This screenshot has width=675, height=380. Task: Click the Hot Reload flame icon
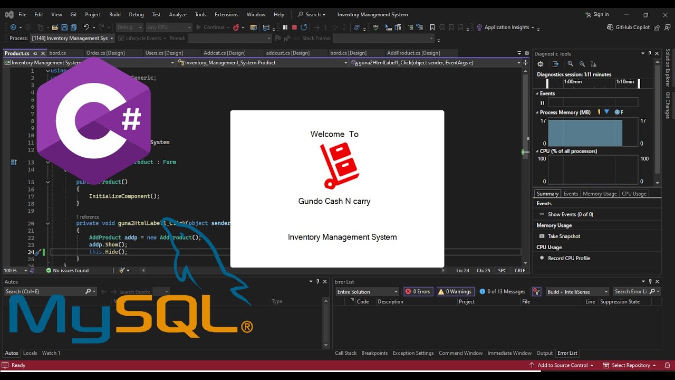point(236,27)
